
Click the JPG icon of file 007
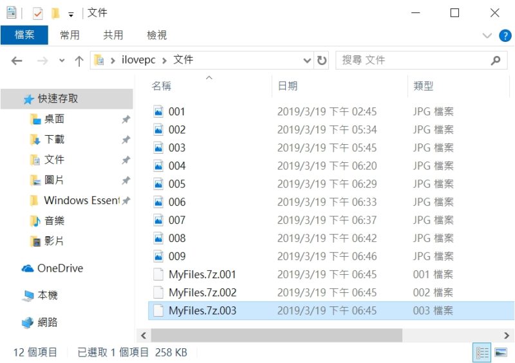pos(158,220)
